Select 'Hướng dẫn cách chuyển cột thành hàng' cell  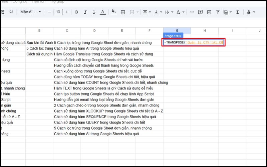click(104, 65)
